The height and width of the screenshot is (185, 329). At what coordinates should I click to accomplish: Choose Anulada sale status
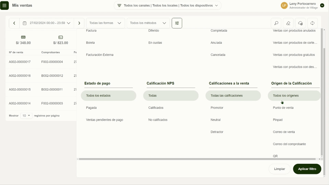(216, 43)
